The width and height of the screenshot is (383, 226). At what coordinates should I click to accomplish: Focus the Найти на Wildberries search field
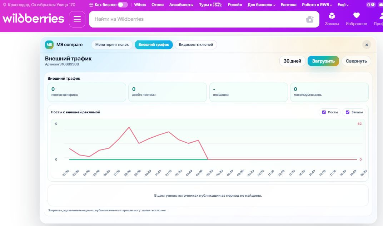coord(198,19)
